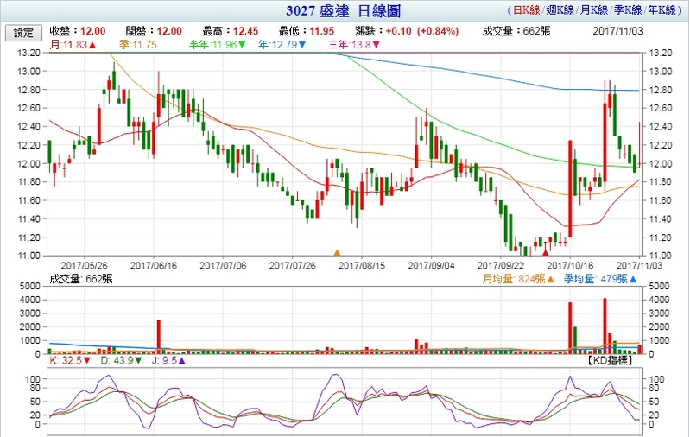Click the green arrow beside D: 43.9
Screen dimensions: 690x437
(135, 362)
